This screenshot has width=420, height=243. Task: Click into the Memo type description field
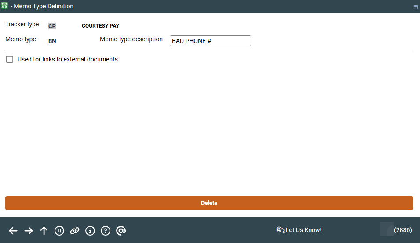[x=210, y=41]
